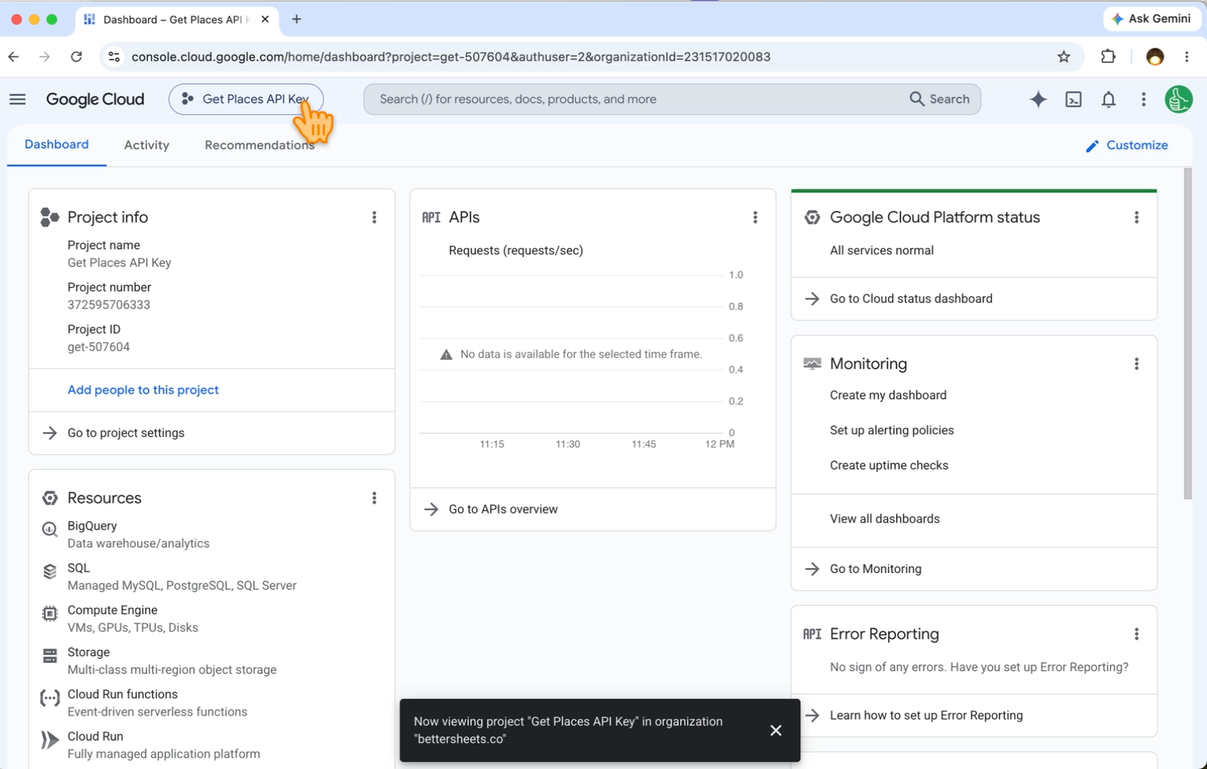Open Google Cloud Platform status card options
The height and width of the screenshot is (769, 1207).
point(1136,217)
